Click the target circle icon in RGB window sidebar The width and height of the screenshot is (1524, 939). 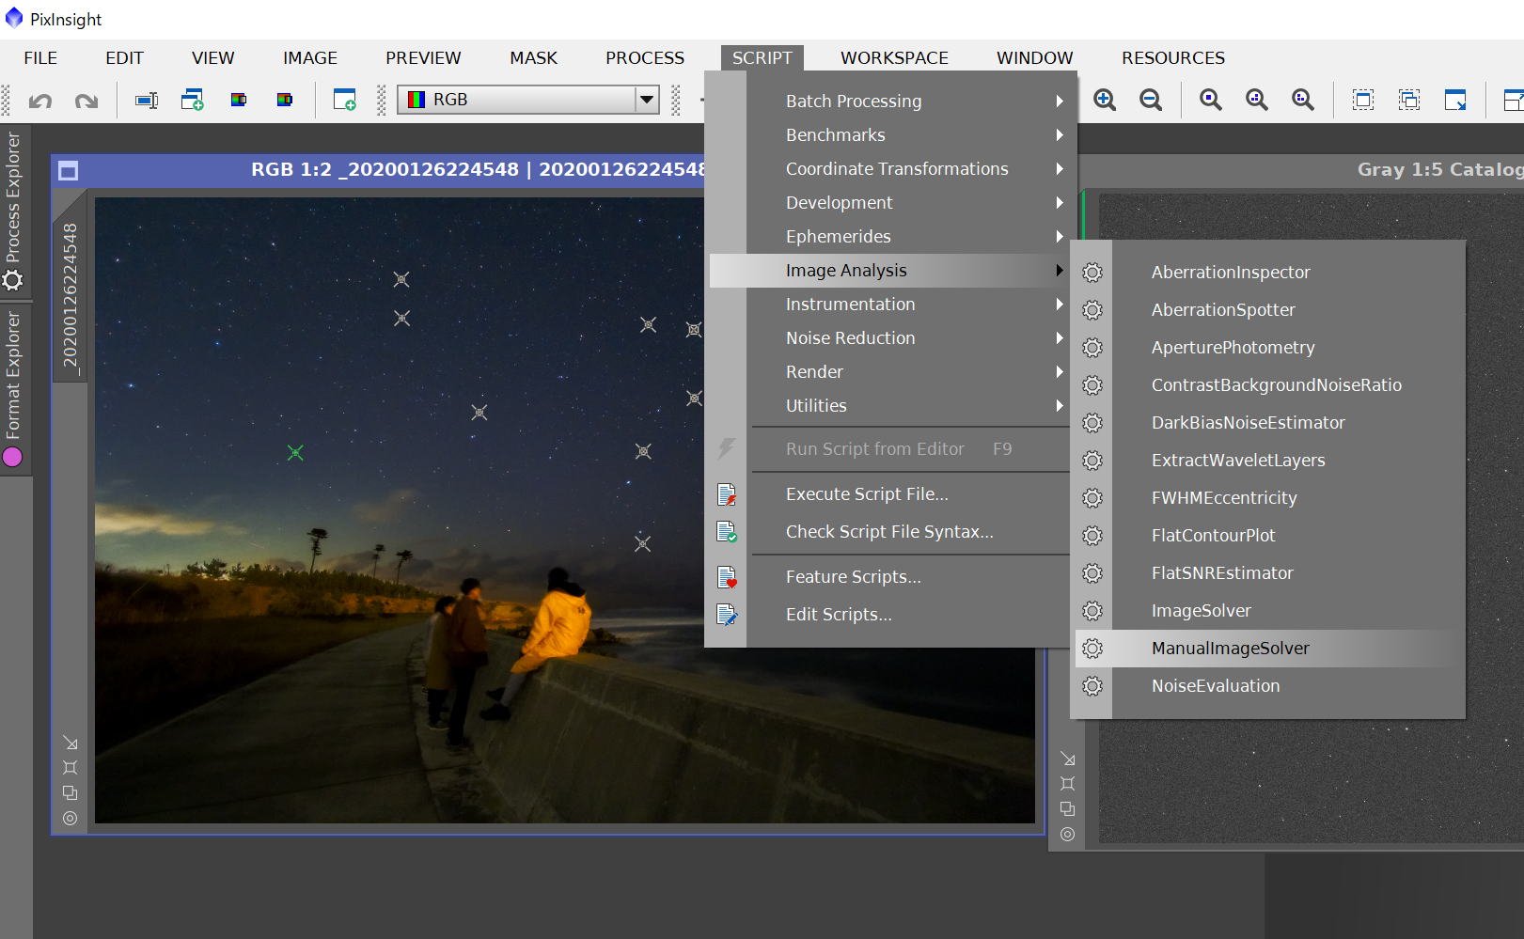pos(71,819)
